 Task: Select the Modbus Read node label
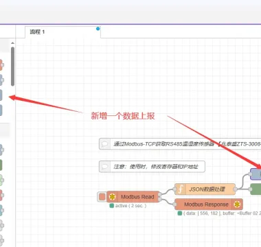(x=137, y=197)
